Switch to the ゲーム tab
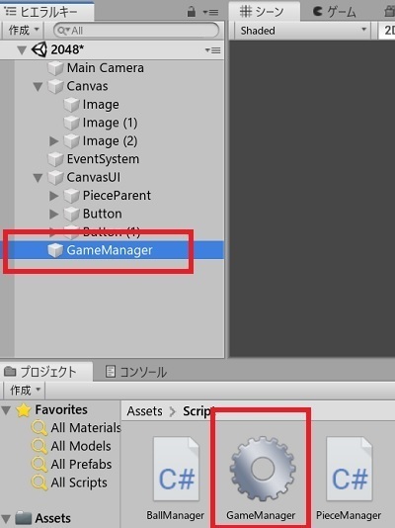 [x=334, y=12]
